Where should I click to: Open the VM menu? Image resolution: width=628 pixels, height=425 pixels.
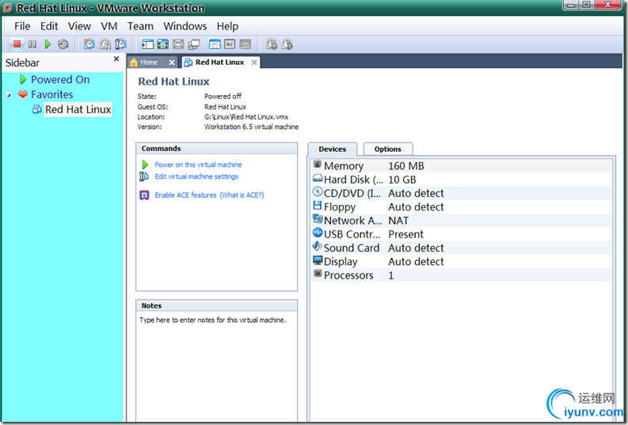[x=109, y=26]
